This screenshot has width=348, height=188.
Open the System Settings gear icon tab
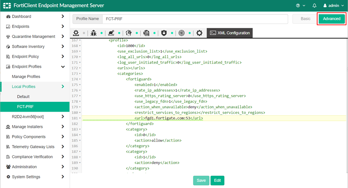[x=199, y=33]
